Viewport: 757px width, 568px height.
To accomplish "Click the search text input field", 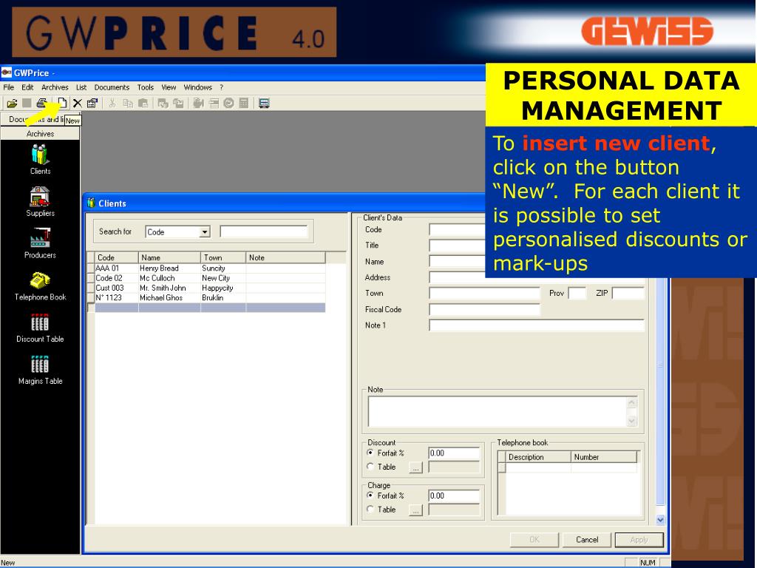I will [264, 231].
